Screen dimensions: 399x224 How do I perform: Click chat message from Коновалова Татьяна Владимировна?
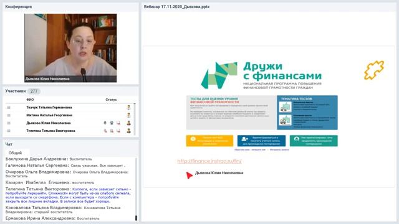click(x=63, y=210)
